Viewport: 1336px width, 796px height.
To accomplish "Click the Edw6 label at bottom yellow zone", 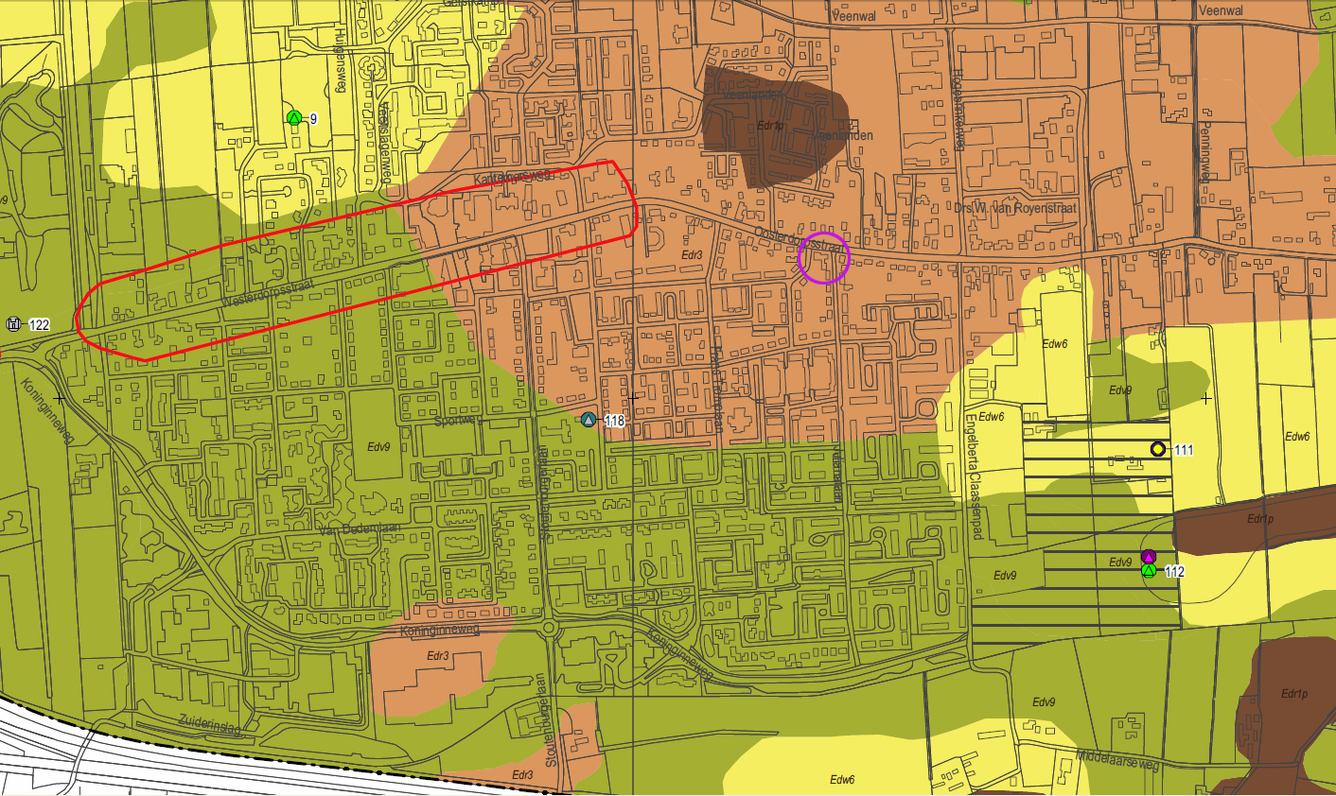I will pos(842,780).
